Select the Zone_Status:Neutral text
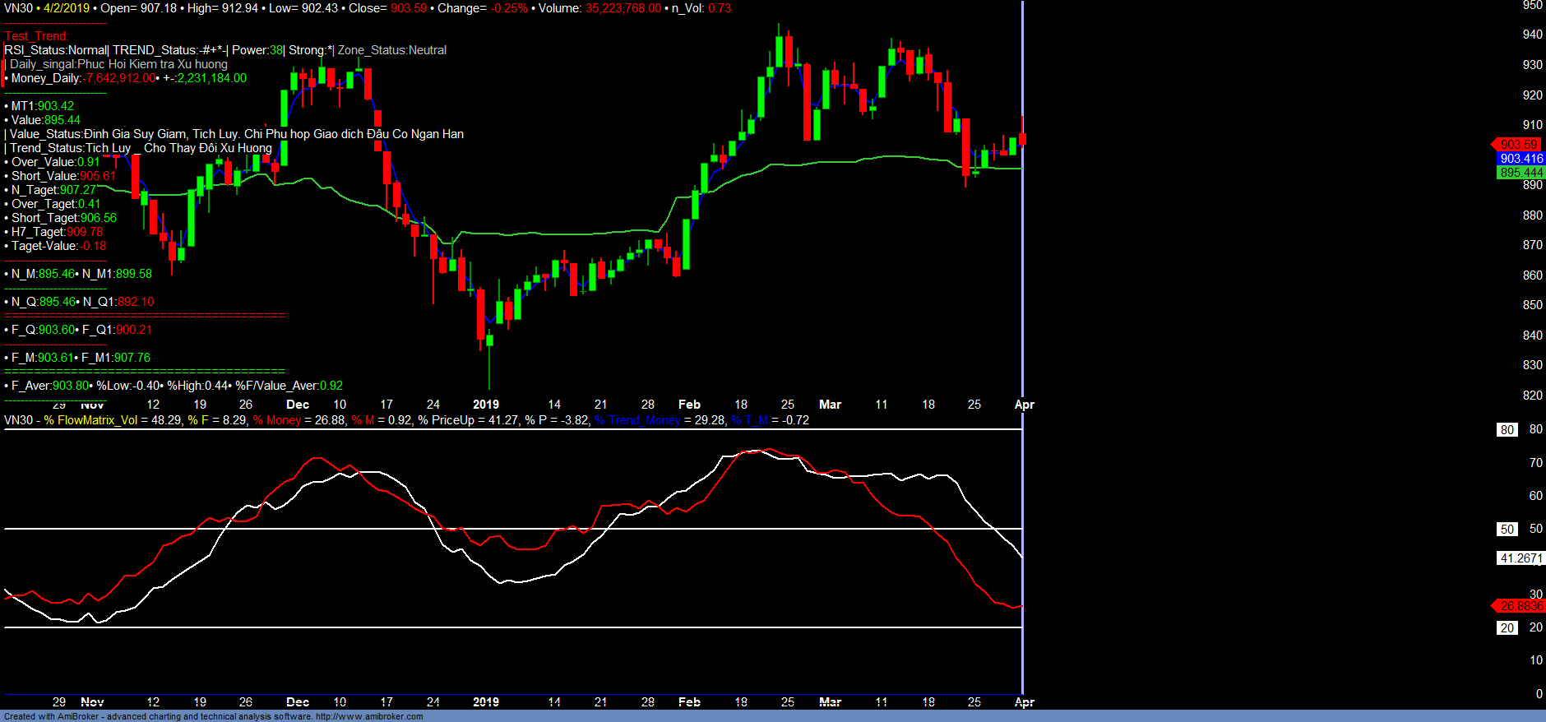The height and width of the screenshot is (722, 1546). pos(392,50)
